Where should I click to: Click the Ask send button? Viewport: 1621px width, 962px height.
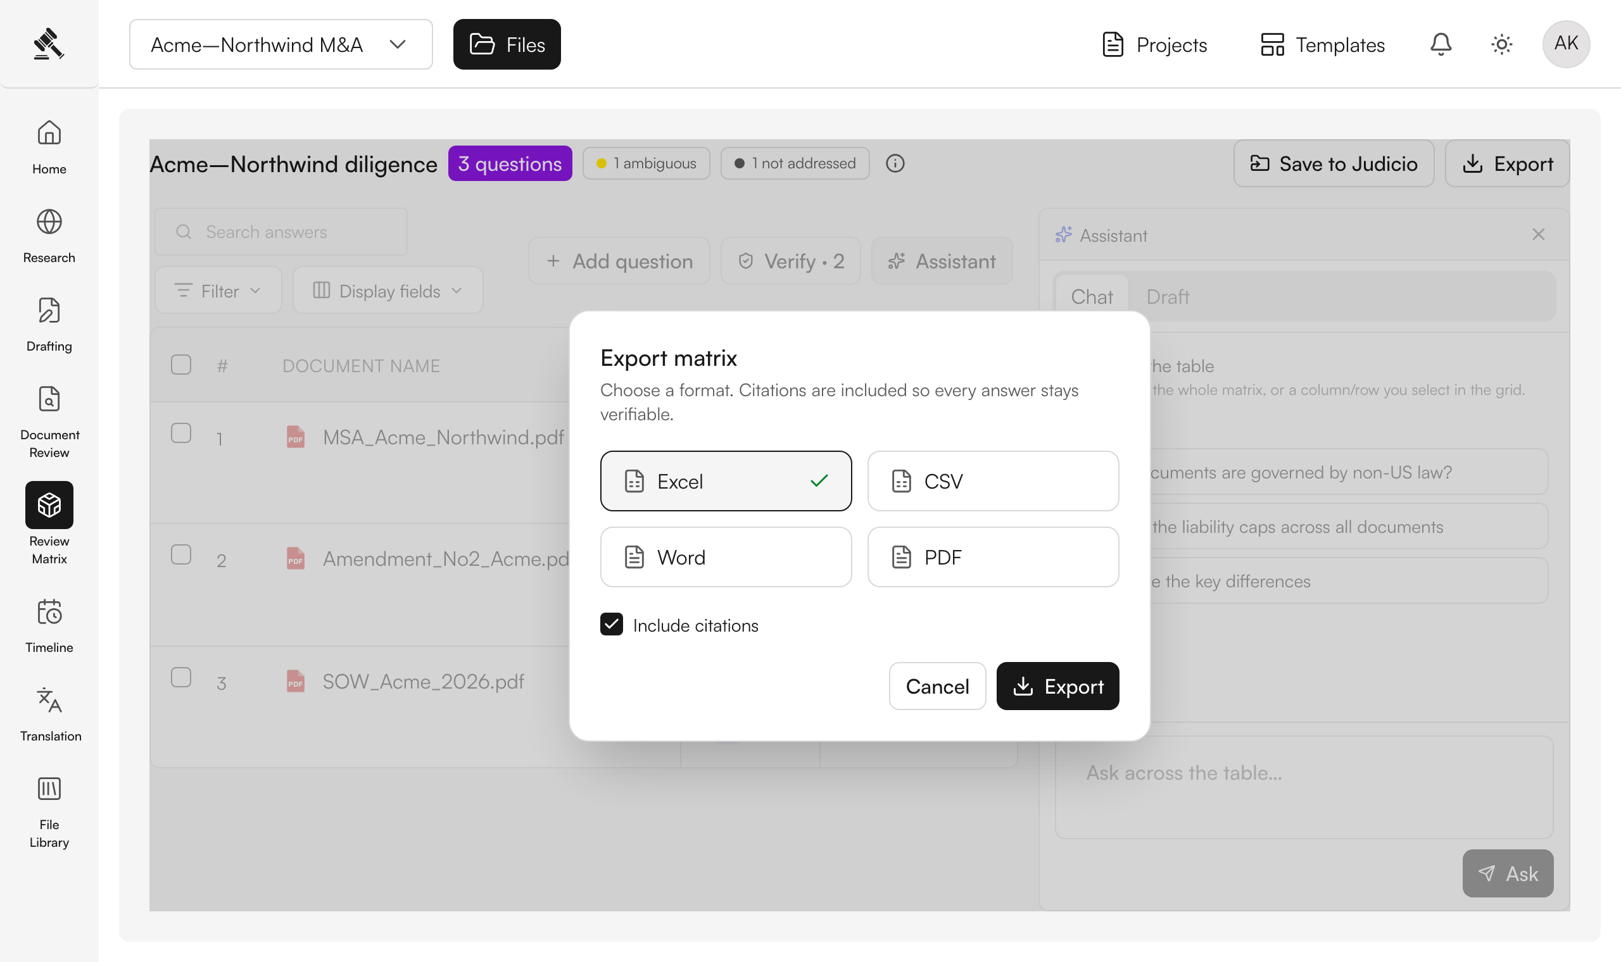pyautogui.click(x=1508, y=873)
